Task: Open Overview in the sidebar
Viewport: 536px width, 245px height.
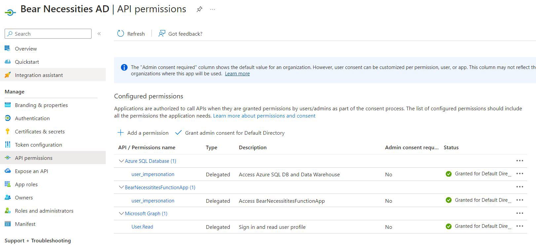Action: tap(26, 49)
